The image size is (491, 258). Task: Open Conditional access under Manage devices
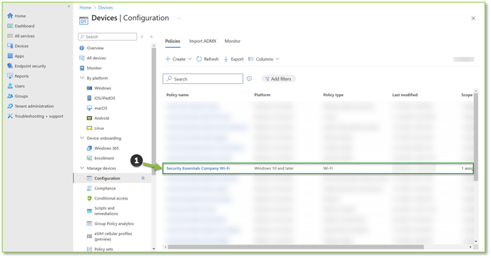click(107, 198)
